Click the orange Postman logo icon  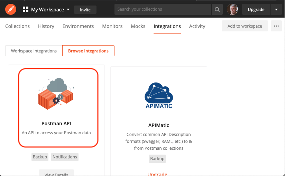11,9
